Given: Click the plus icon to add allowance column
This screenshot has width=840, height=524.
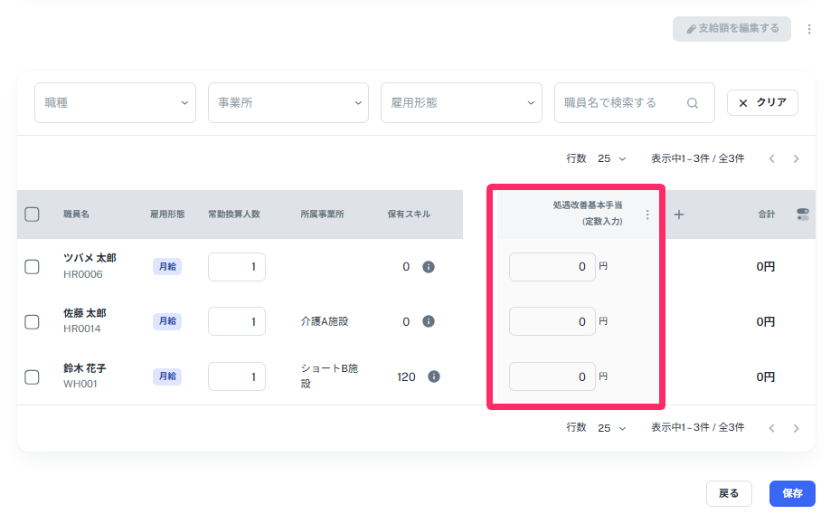Looking at the screenshot, I should click(x=678, y=214).
